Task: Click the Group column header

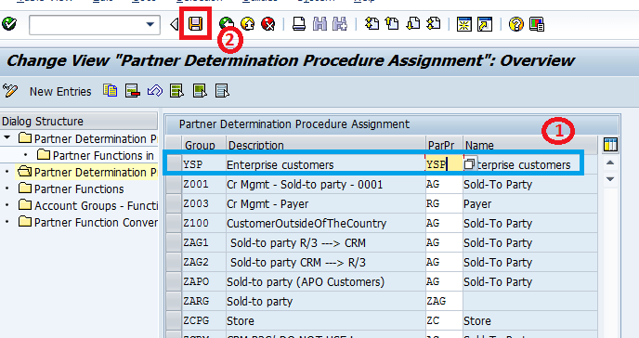Action: tap(203, 145)
